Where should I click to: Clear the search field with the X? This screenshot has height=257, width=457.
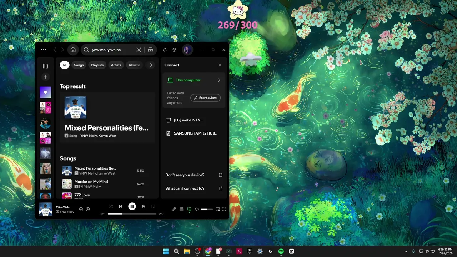click(139, 50)
